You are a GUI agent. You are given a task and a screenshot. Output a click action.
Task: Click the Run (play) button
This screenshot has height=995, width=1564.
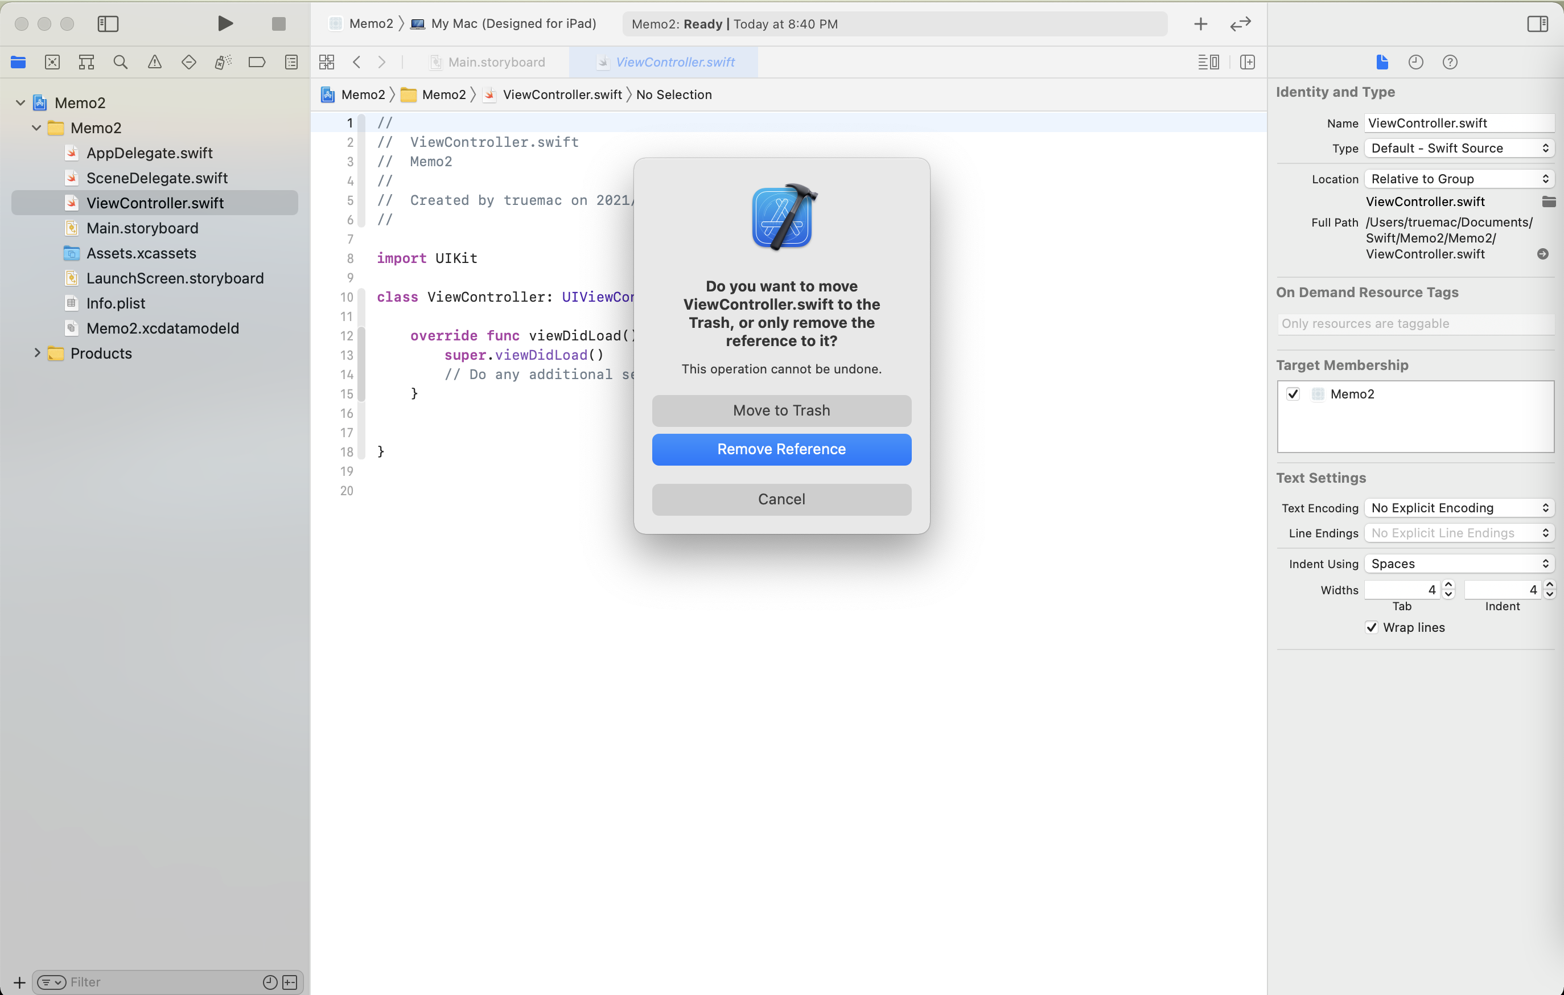225,24
